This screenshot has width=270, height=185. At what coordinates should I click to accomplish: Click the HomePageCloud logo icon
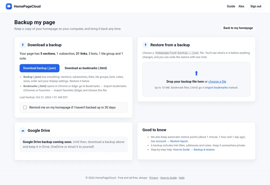click(x=9, y=6)
